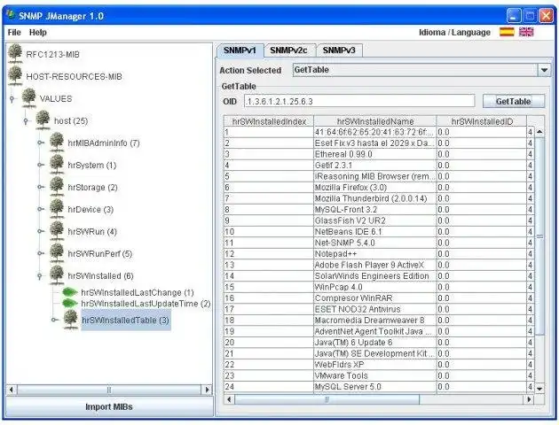The height and width of the screenshot is (425, 559).
Task: Expand the hrSWRunPerf (5) node
Action: (41, 253)
